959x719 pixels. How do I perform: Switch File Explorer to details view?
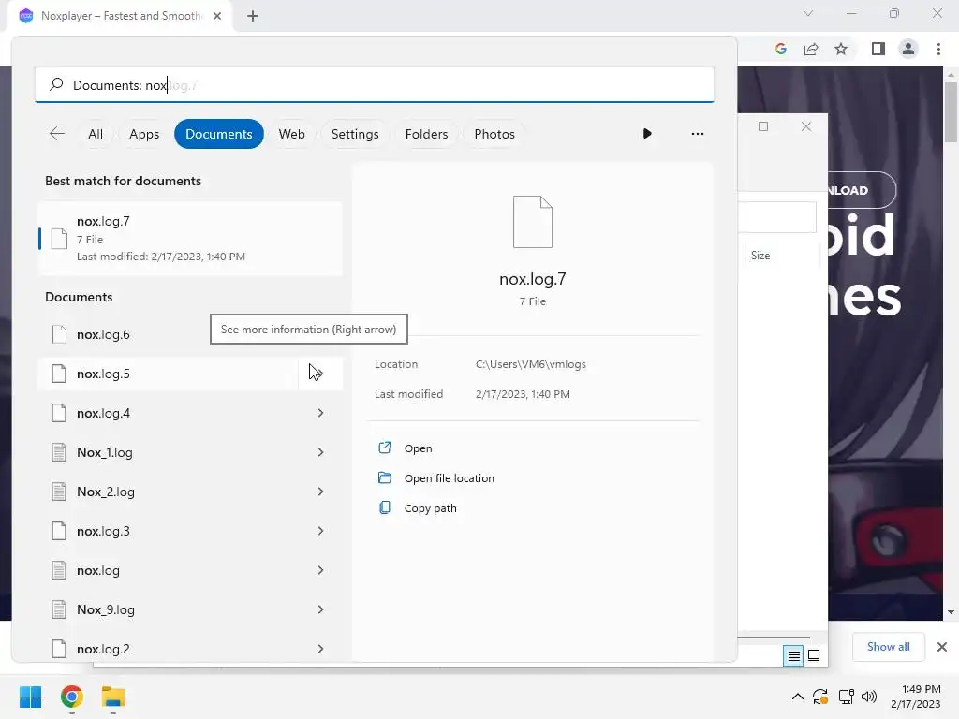pos(793,655)
